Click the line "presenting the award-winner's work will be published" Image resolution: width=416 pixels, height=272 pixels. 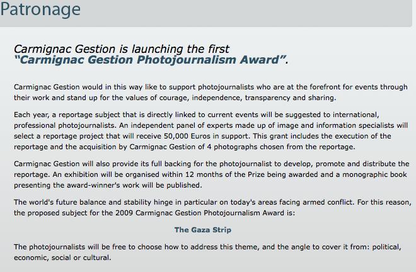pos(108,185)
